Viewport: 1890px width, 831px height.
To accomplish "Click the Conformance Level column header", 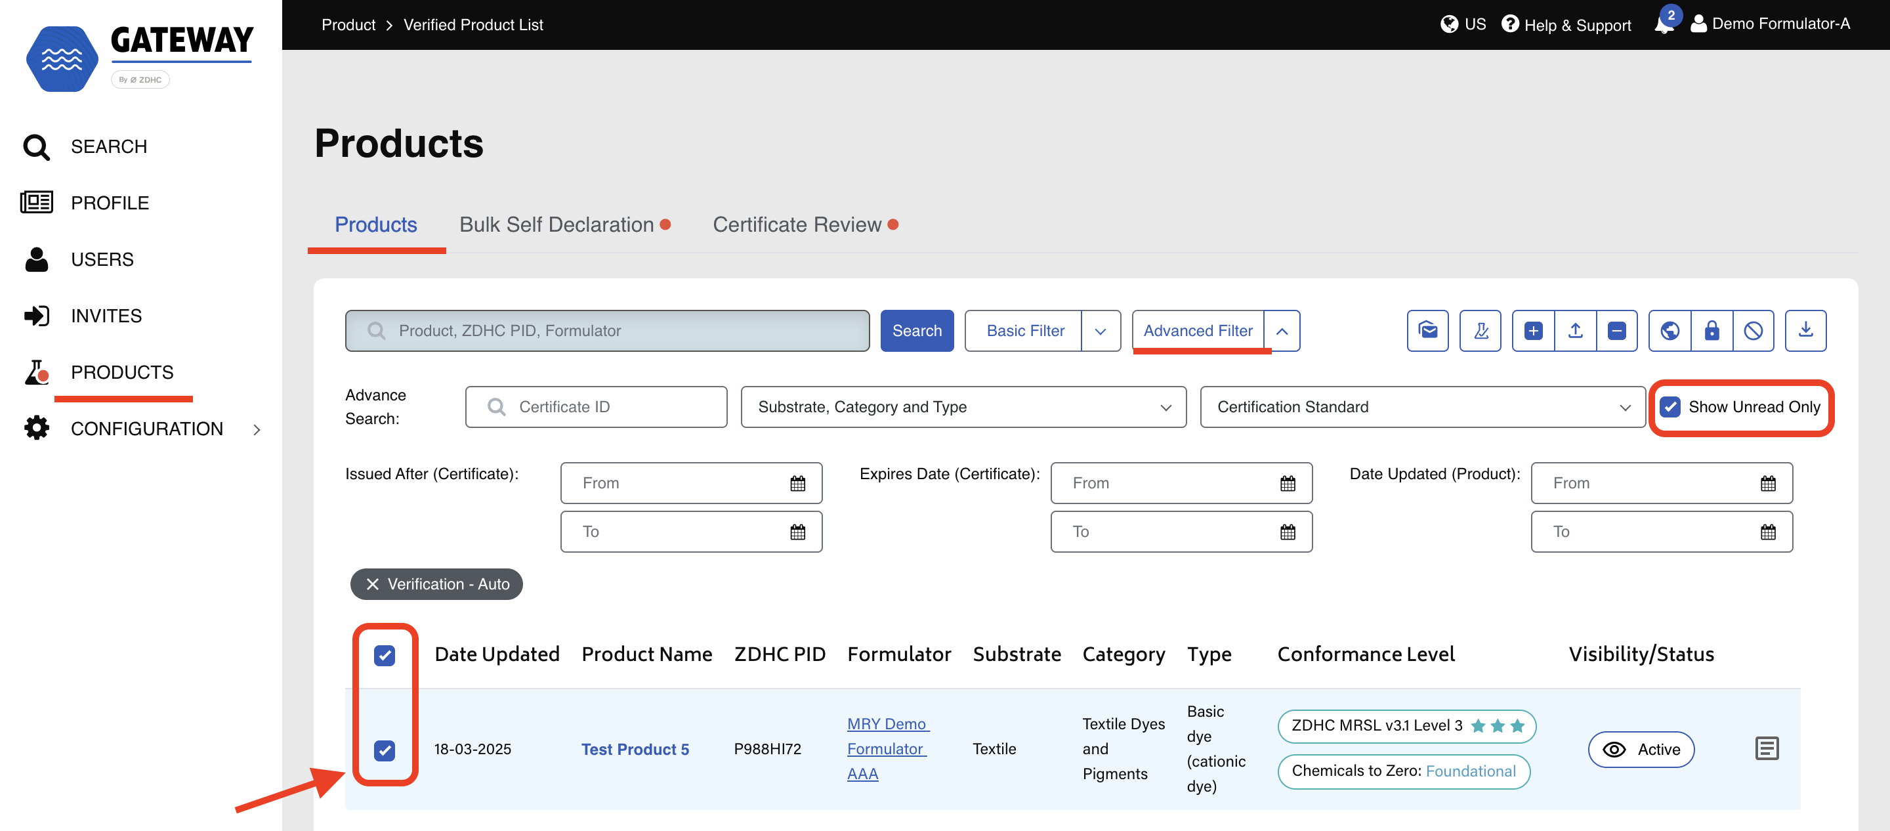I will 1366,654.
